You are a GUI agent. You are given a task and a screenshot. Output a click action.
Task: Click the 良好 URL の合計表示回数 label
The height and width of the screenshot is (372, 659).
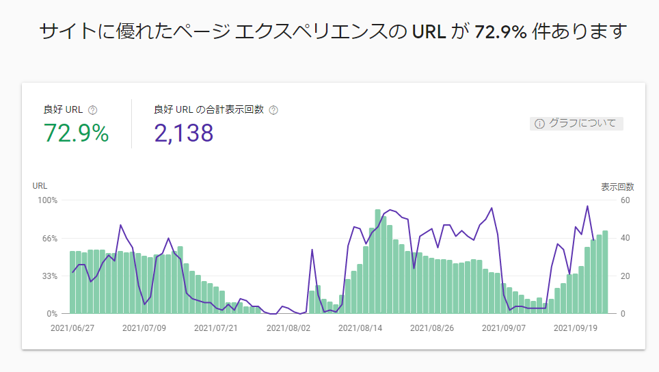[209, 109]
